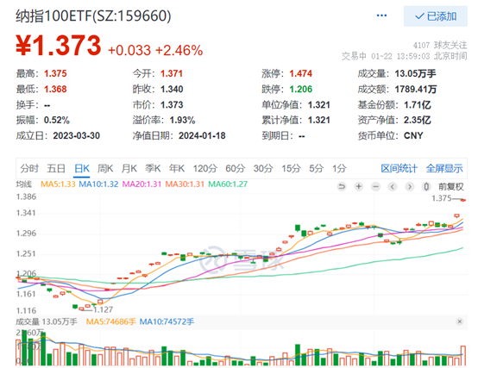Screen dimensions: 478x368
Task: Switch to the 120分 interval tab
Action: pyautogui.click(x=204, y=168)
